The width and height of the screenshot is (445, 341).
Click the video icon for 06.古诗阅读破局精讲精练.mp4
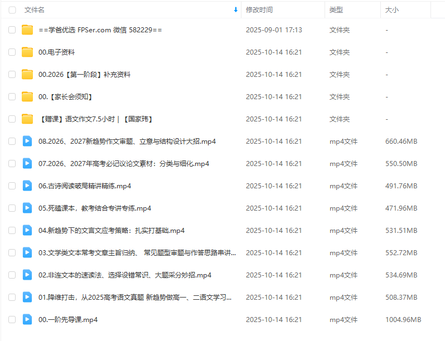[27, 186]
